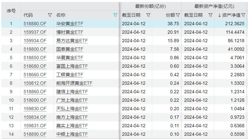Screen dimensions: 248x140
Task: Open the 富国上海金ETF fund link
Action: pyautogui.click(x=72, y=66)
